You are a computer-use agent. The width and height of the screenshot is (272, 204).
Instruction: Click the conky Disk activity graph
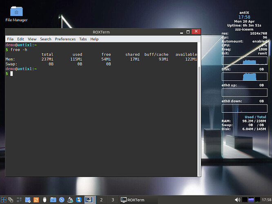click(244, 77)
